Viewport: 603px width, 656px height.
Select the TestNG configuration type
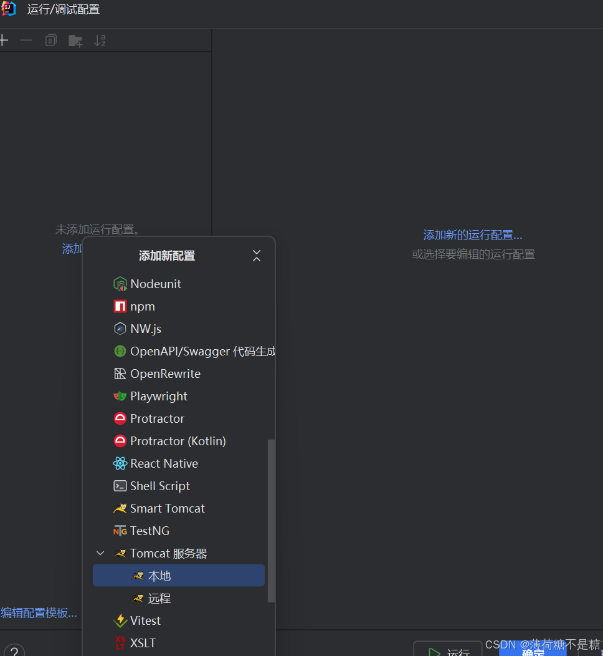click(x=149, y=531)
